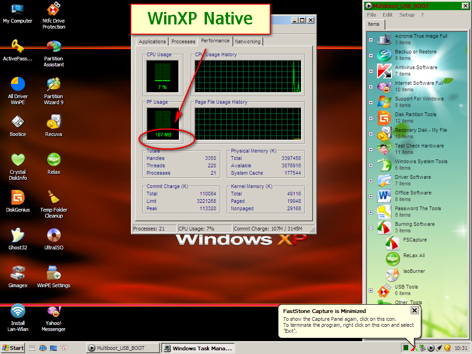Expand Disk Partition Tools group
472x354 pixels.
click(371, 118)
